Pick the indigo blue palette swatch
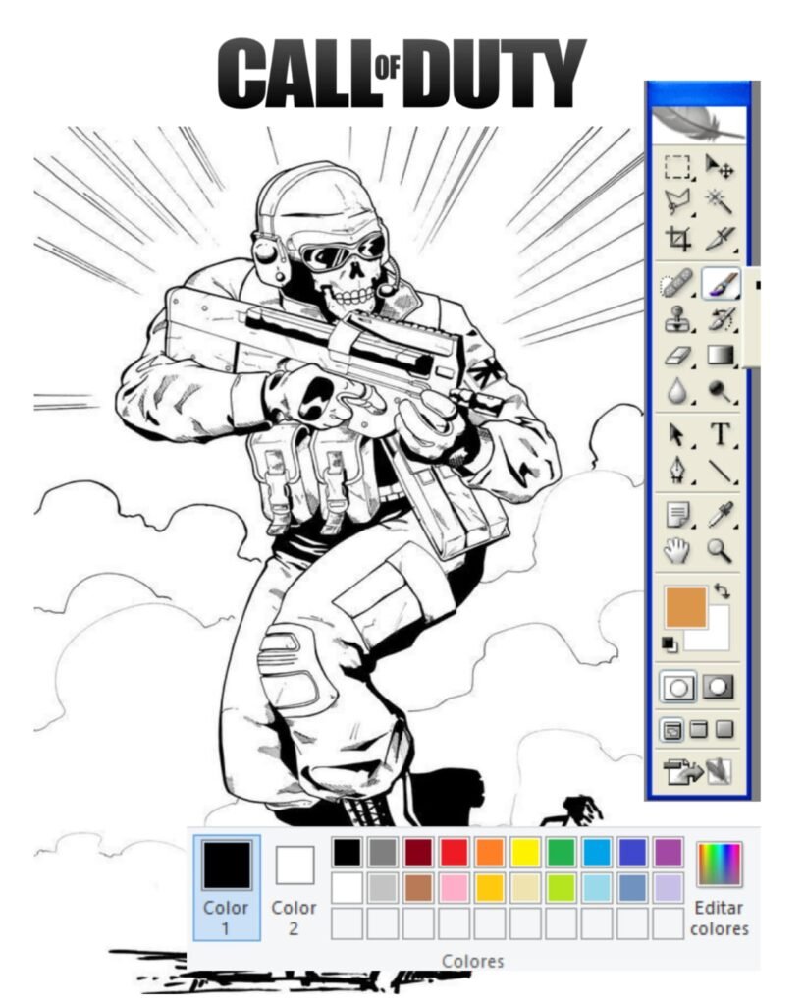This screenshot has height=1006, width=804. point(632,853)
